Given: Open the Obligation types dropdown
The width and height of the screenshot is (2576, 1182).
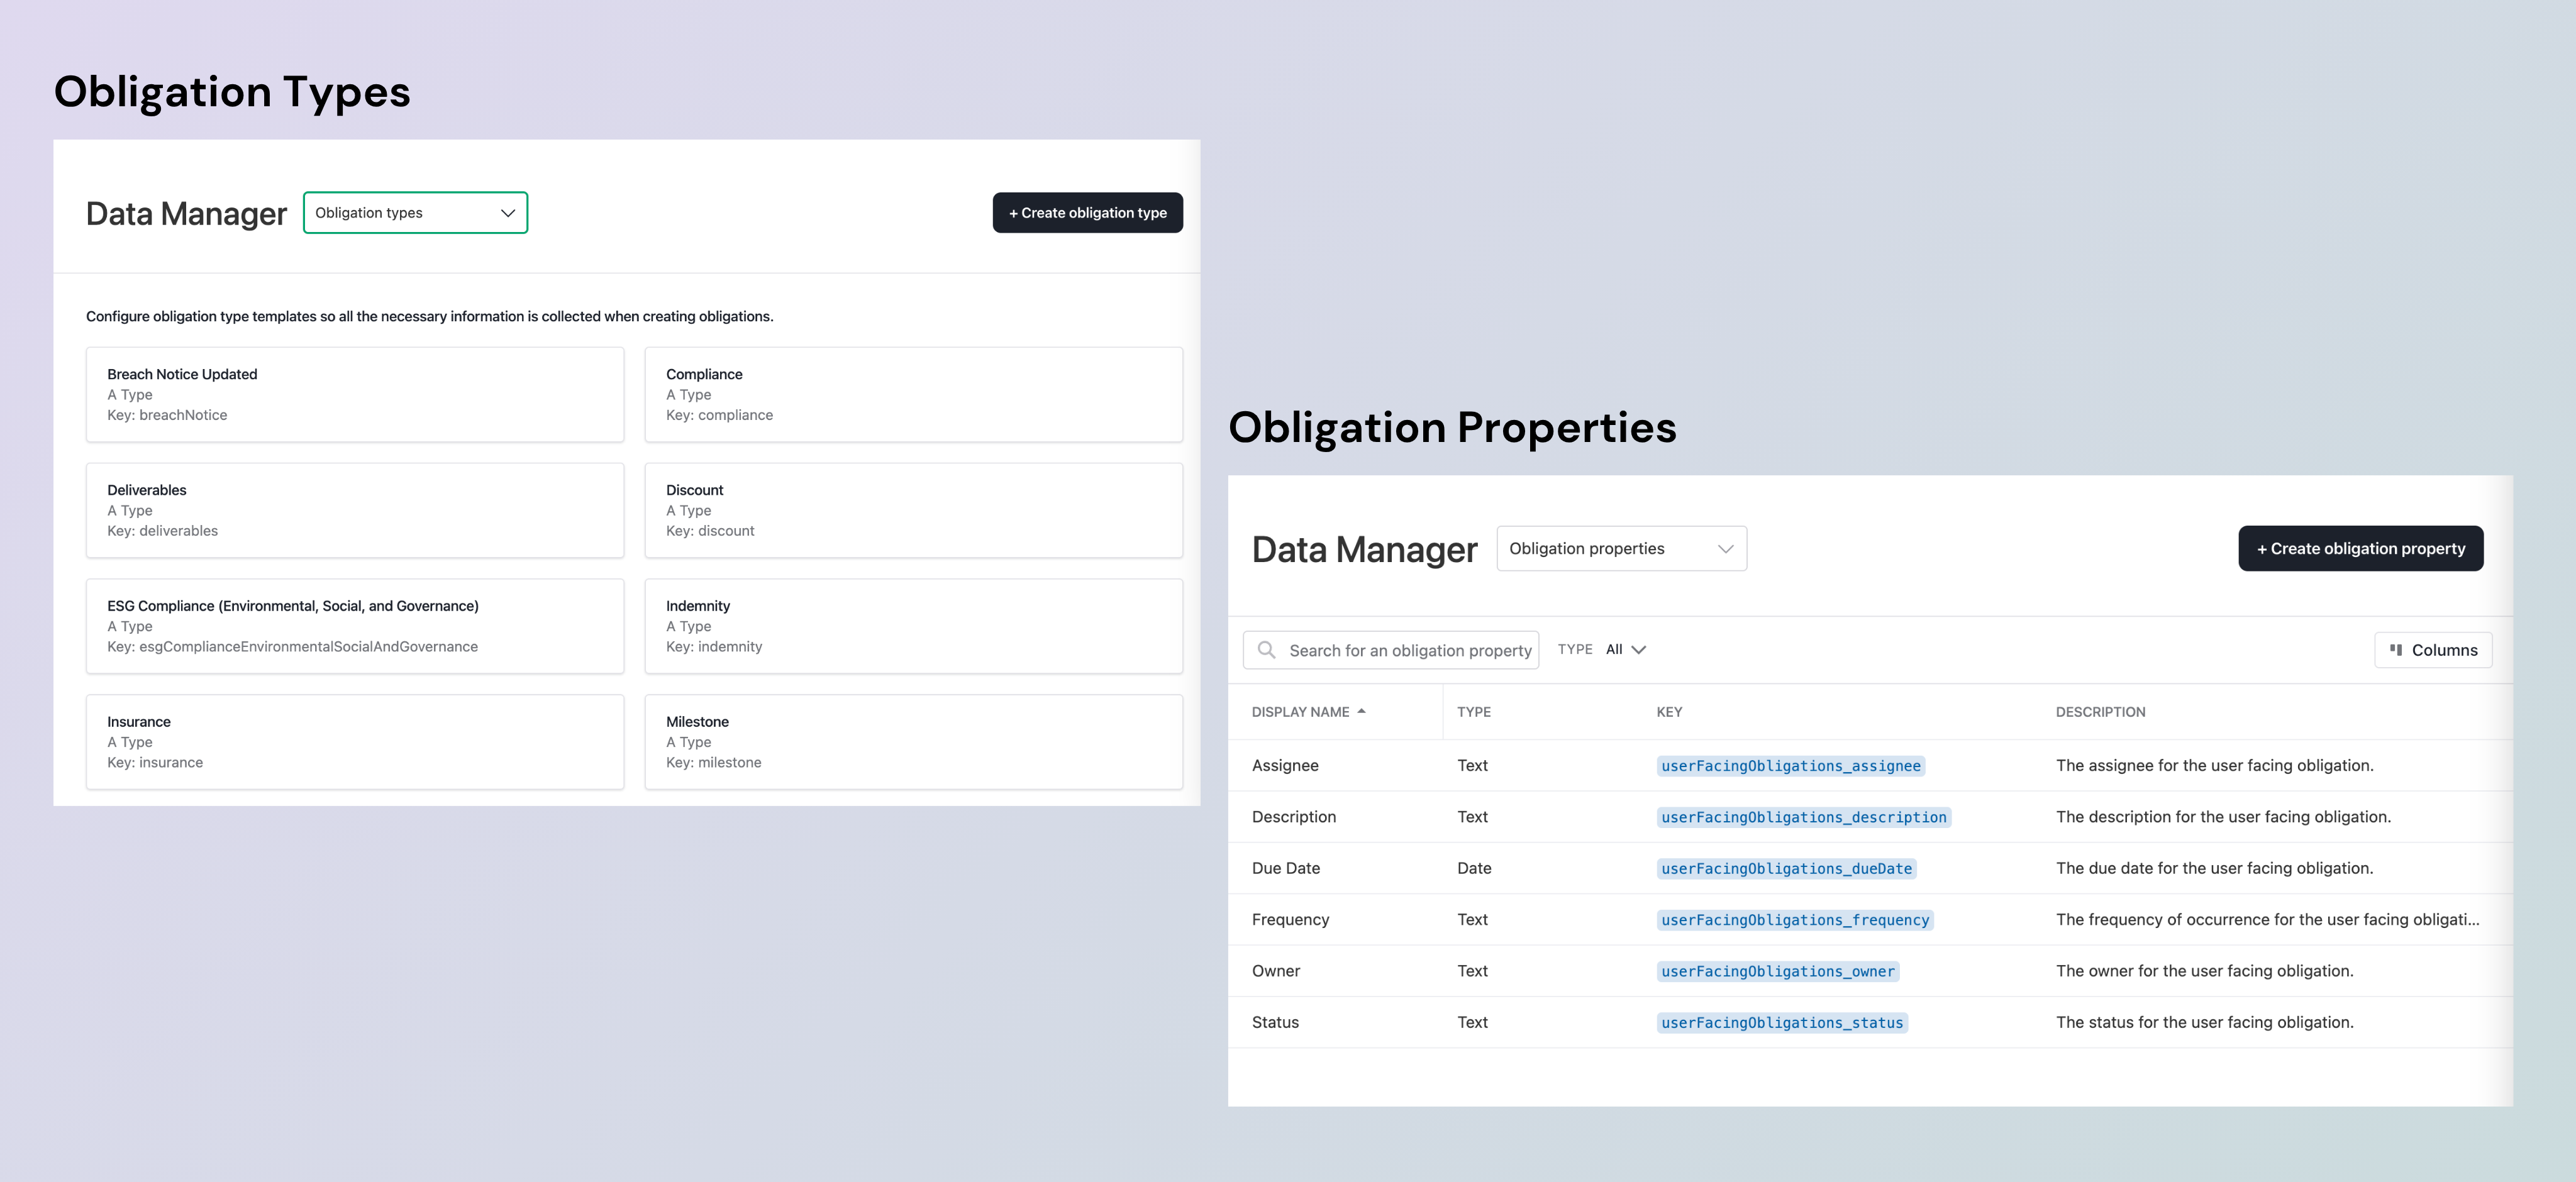Looking at the screenshot, I should [x=415, y=213].
